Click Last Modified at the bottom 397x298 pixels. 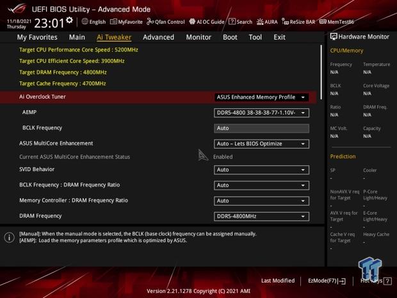(x=278, y=281)
